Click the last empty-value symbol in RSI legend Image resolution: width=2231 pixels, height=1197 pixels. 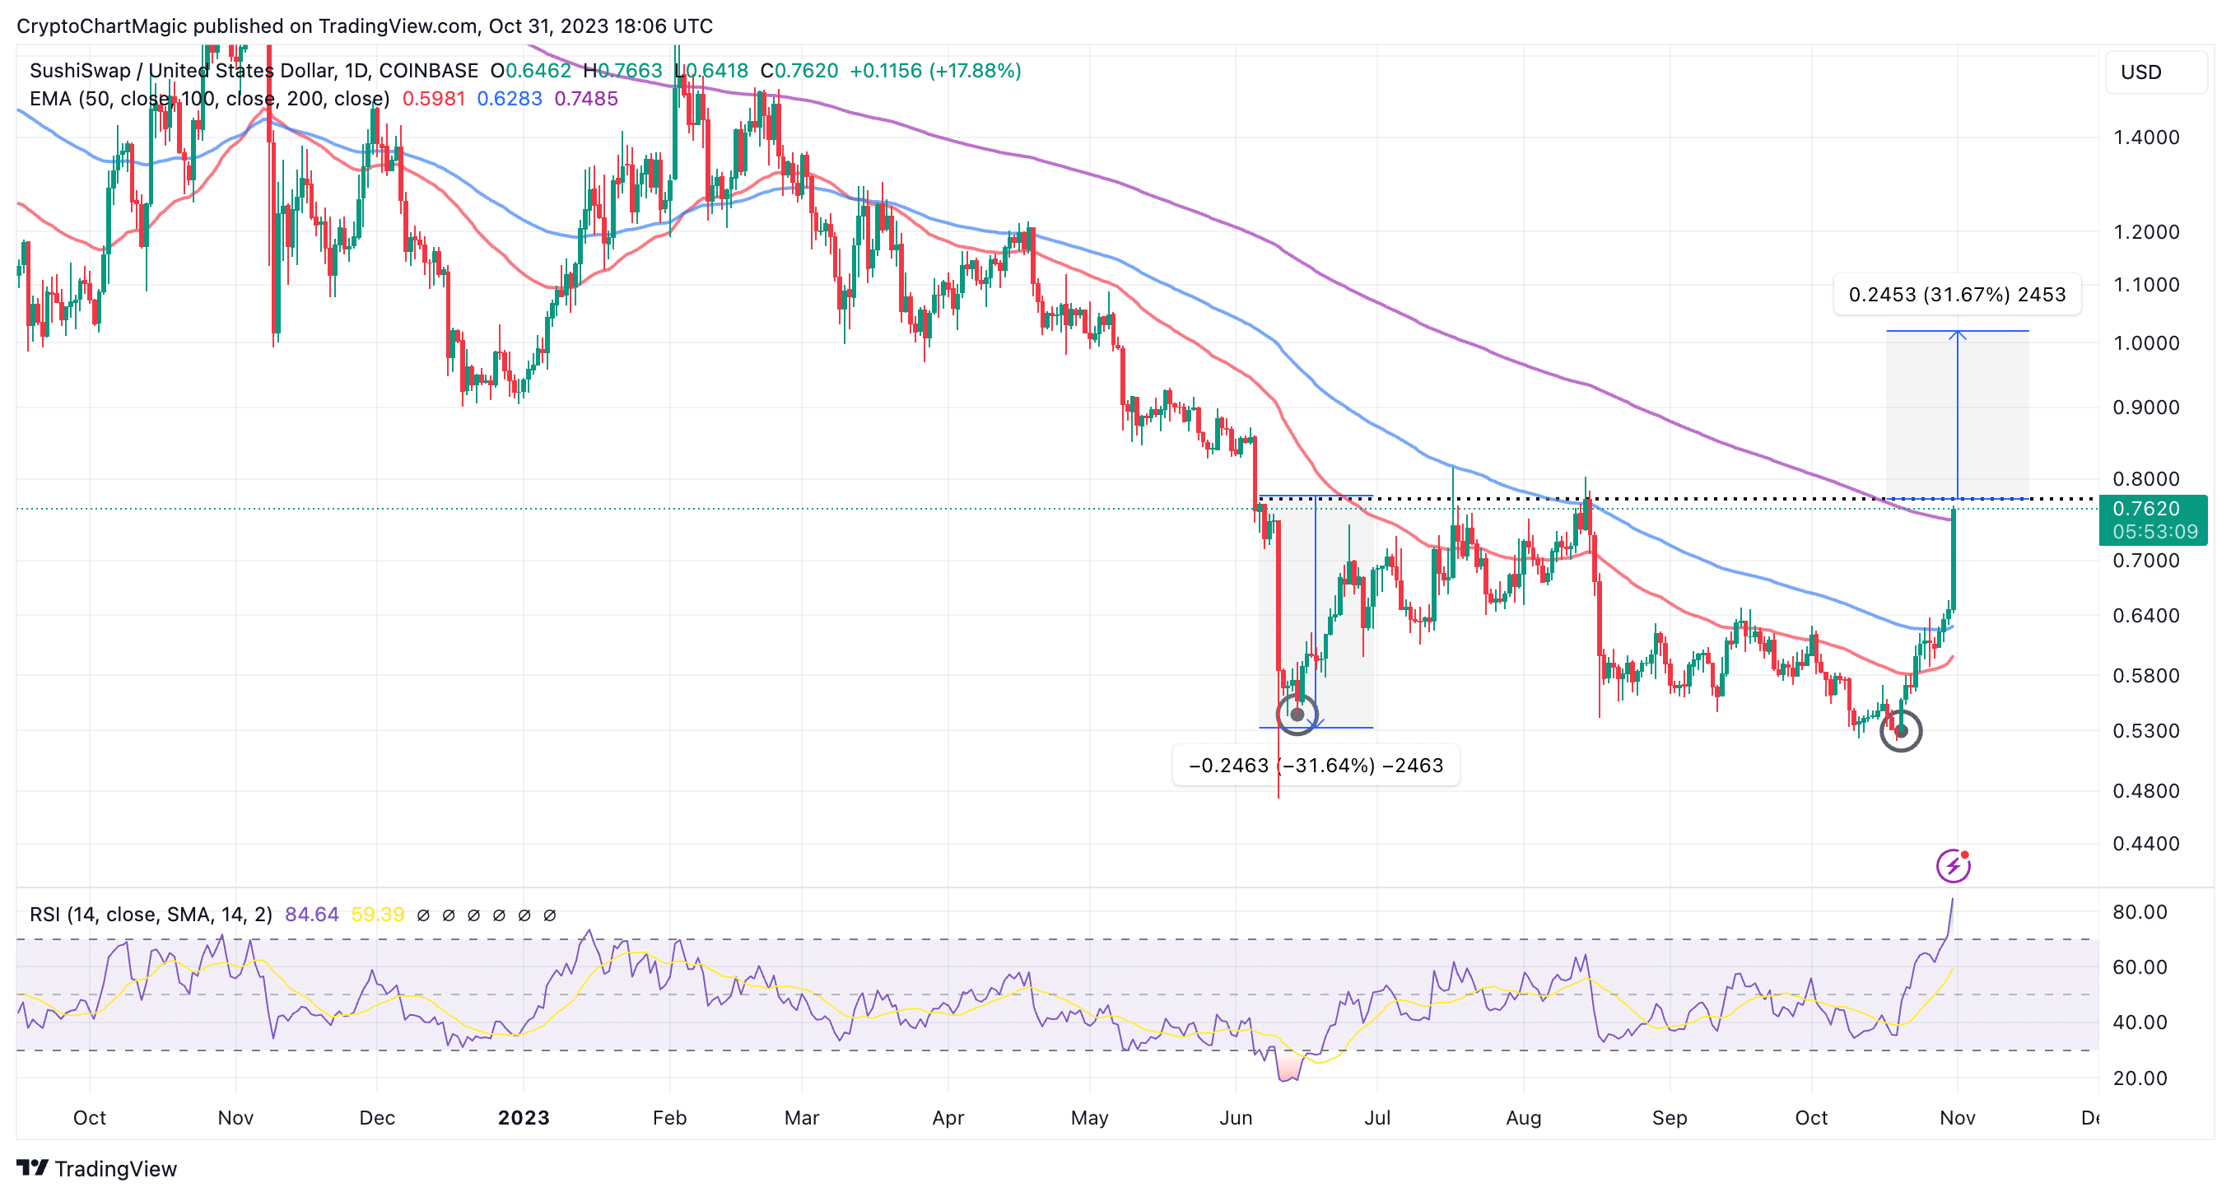[549, 915]
